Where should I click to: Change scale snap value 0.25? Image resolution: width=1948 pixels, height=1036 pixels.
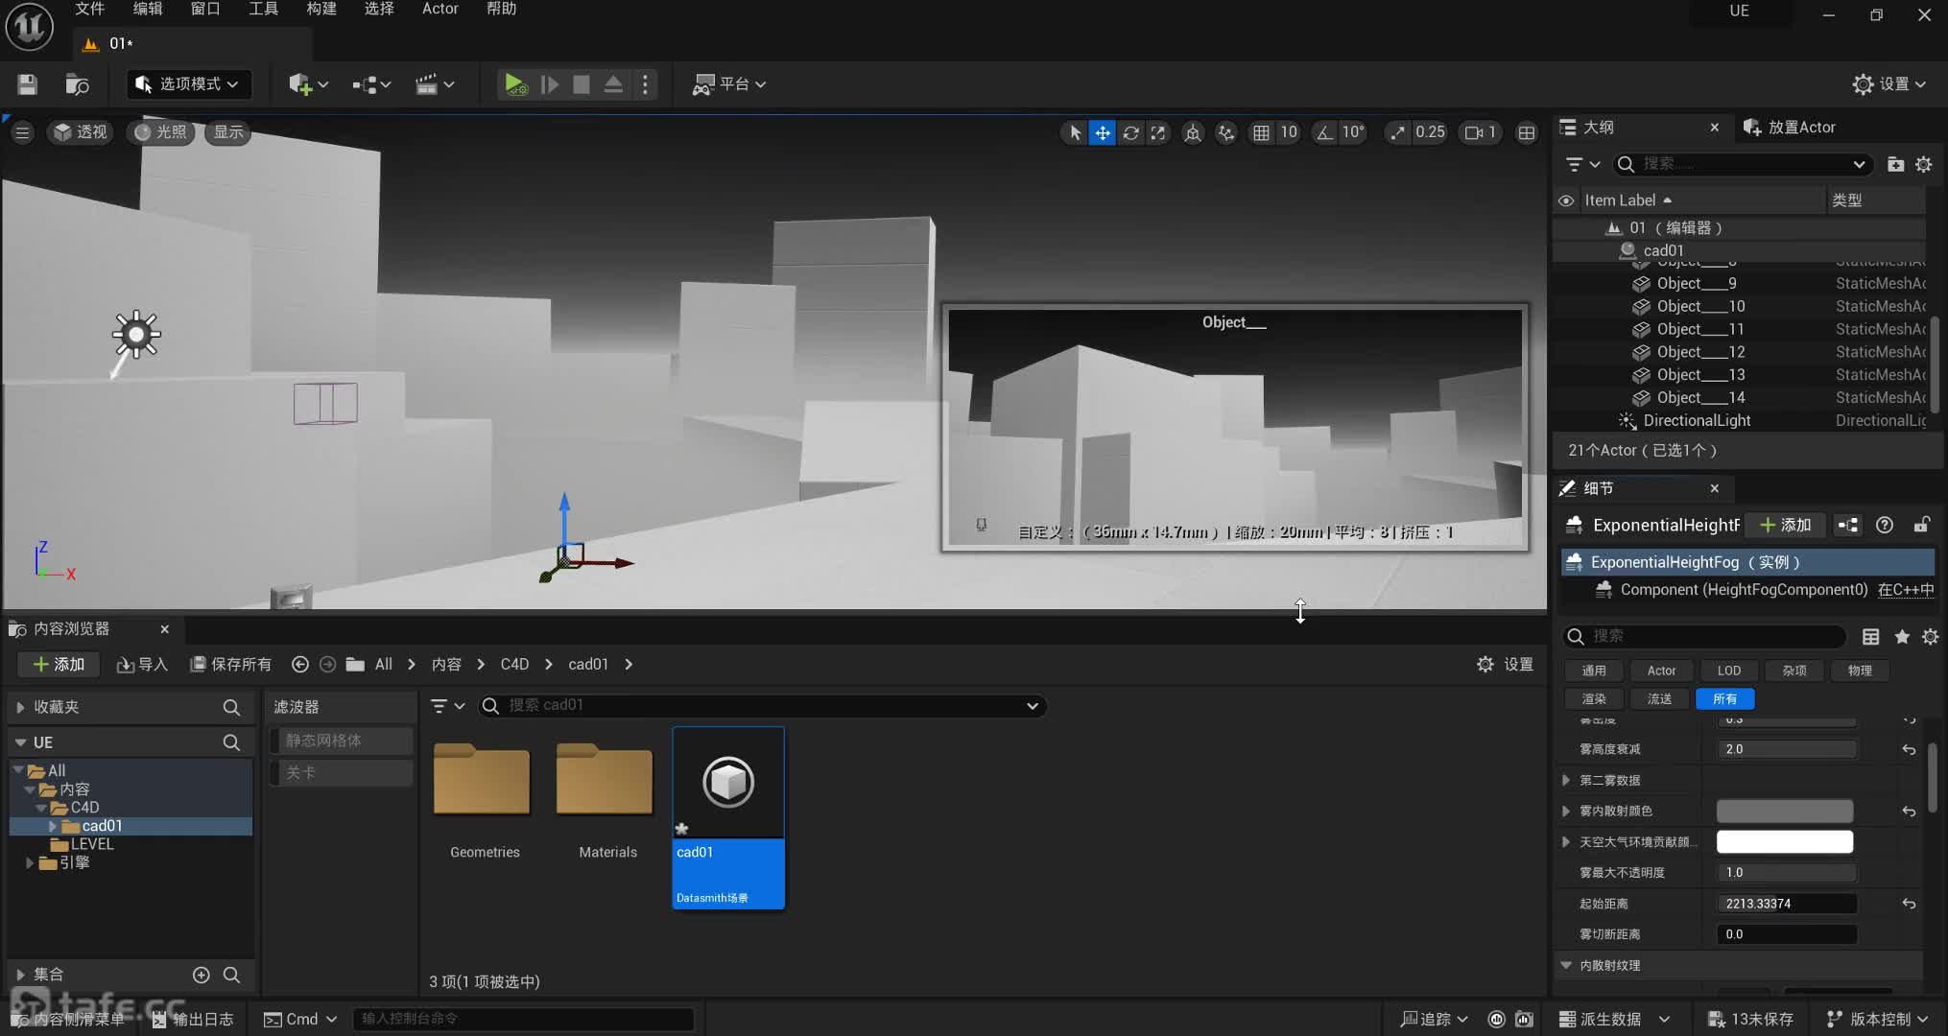1430,132
